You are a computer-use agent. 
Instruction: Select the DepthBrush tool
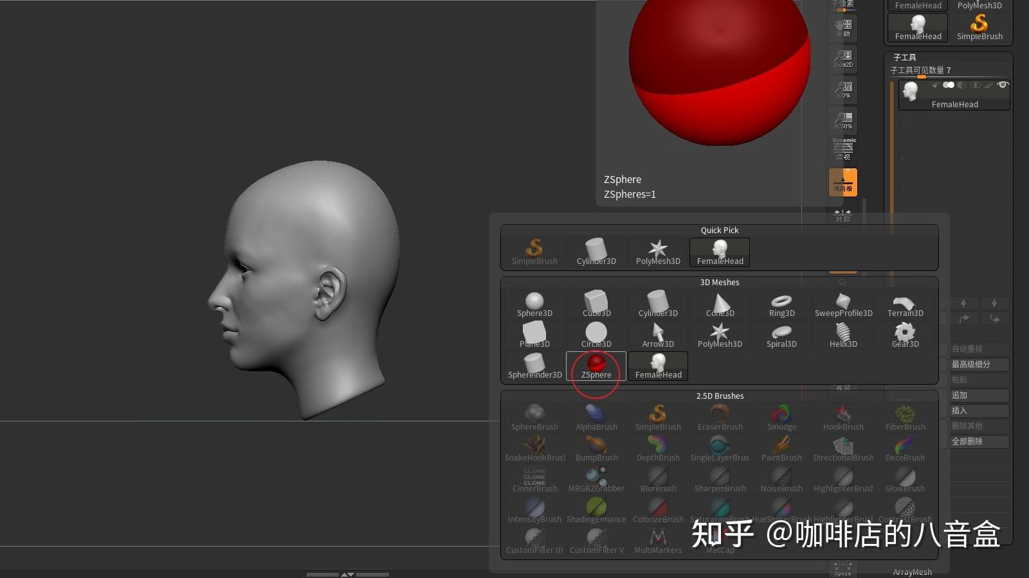[658, 449]
